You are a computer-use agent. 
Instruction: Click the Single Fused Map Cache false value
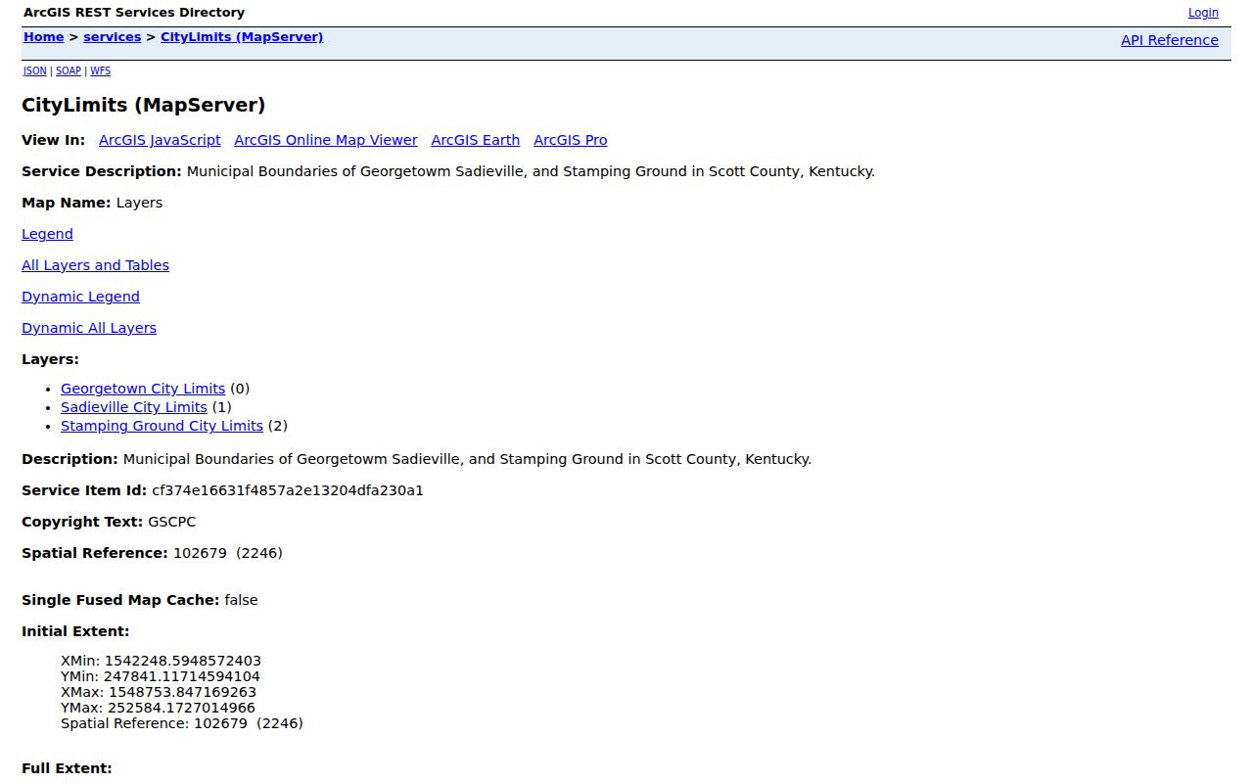click(x=241, y=600)
